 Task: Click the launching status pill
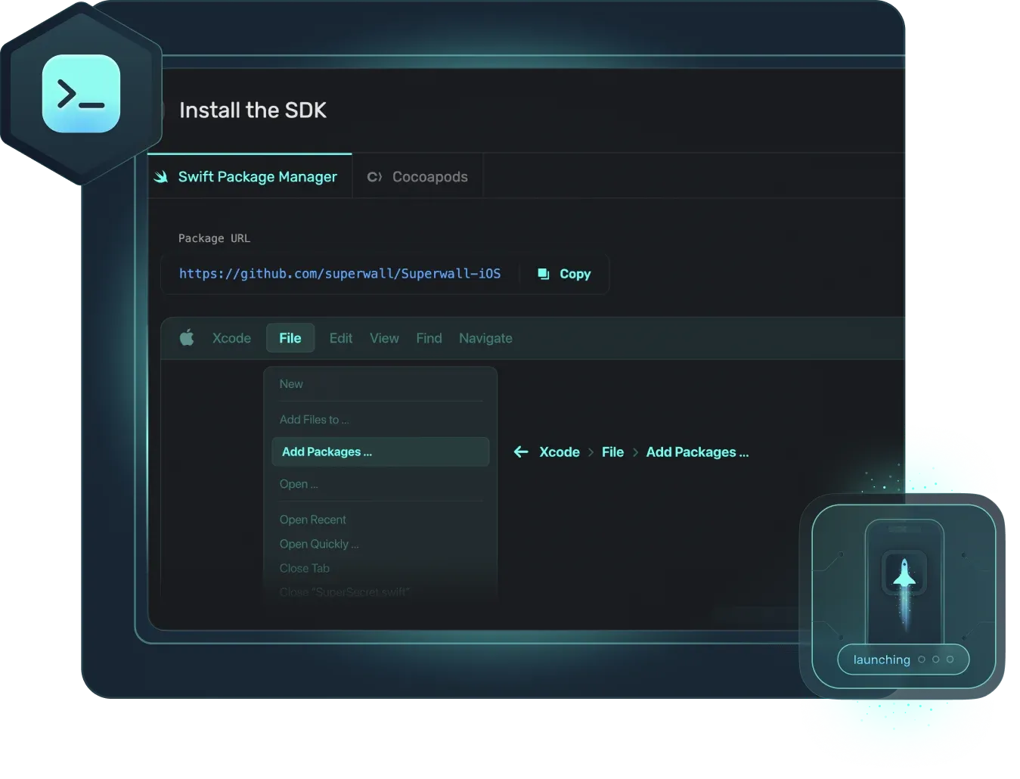coord(903,660)
